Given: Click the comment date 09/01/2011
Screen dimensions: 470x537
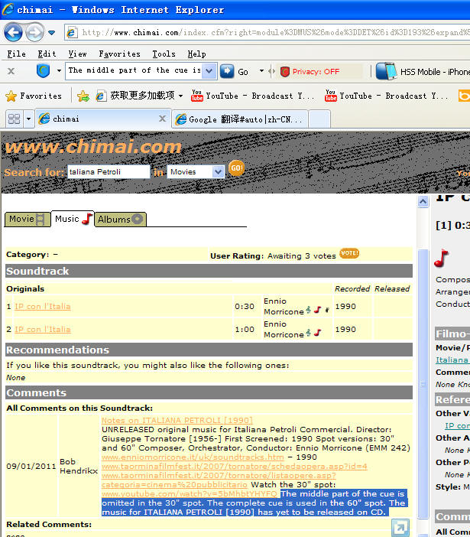Looking at the screenshot, I should (x=31, y=467).
